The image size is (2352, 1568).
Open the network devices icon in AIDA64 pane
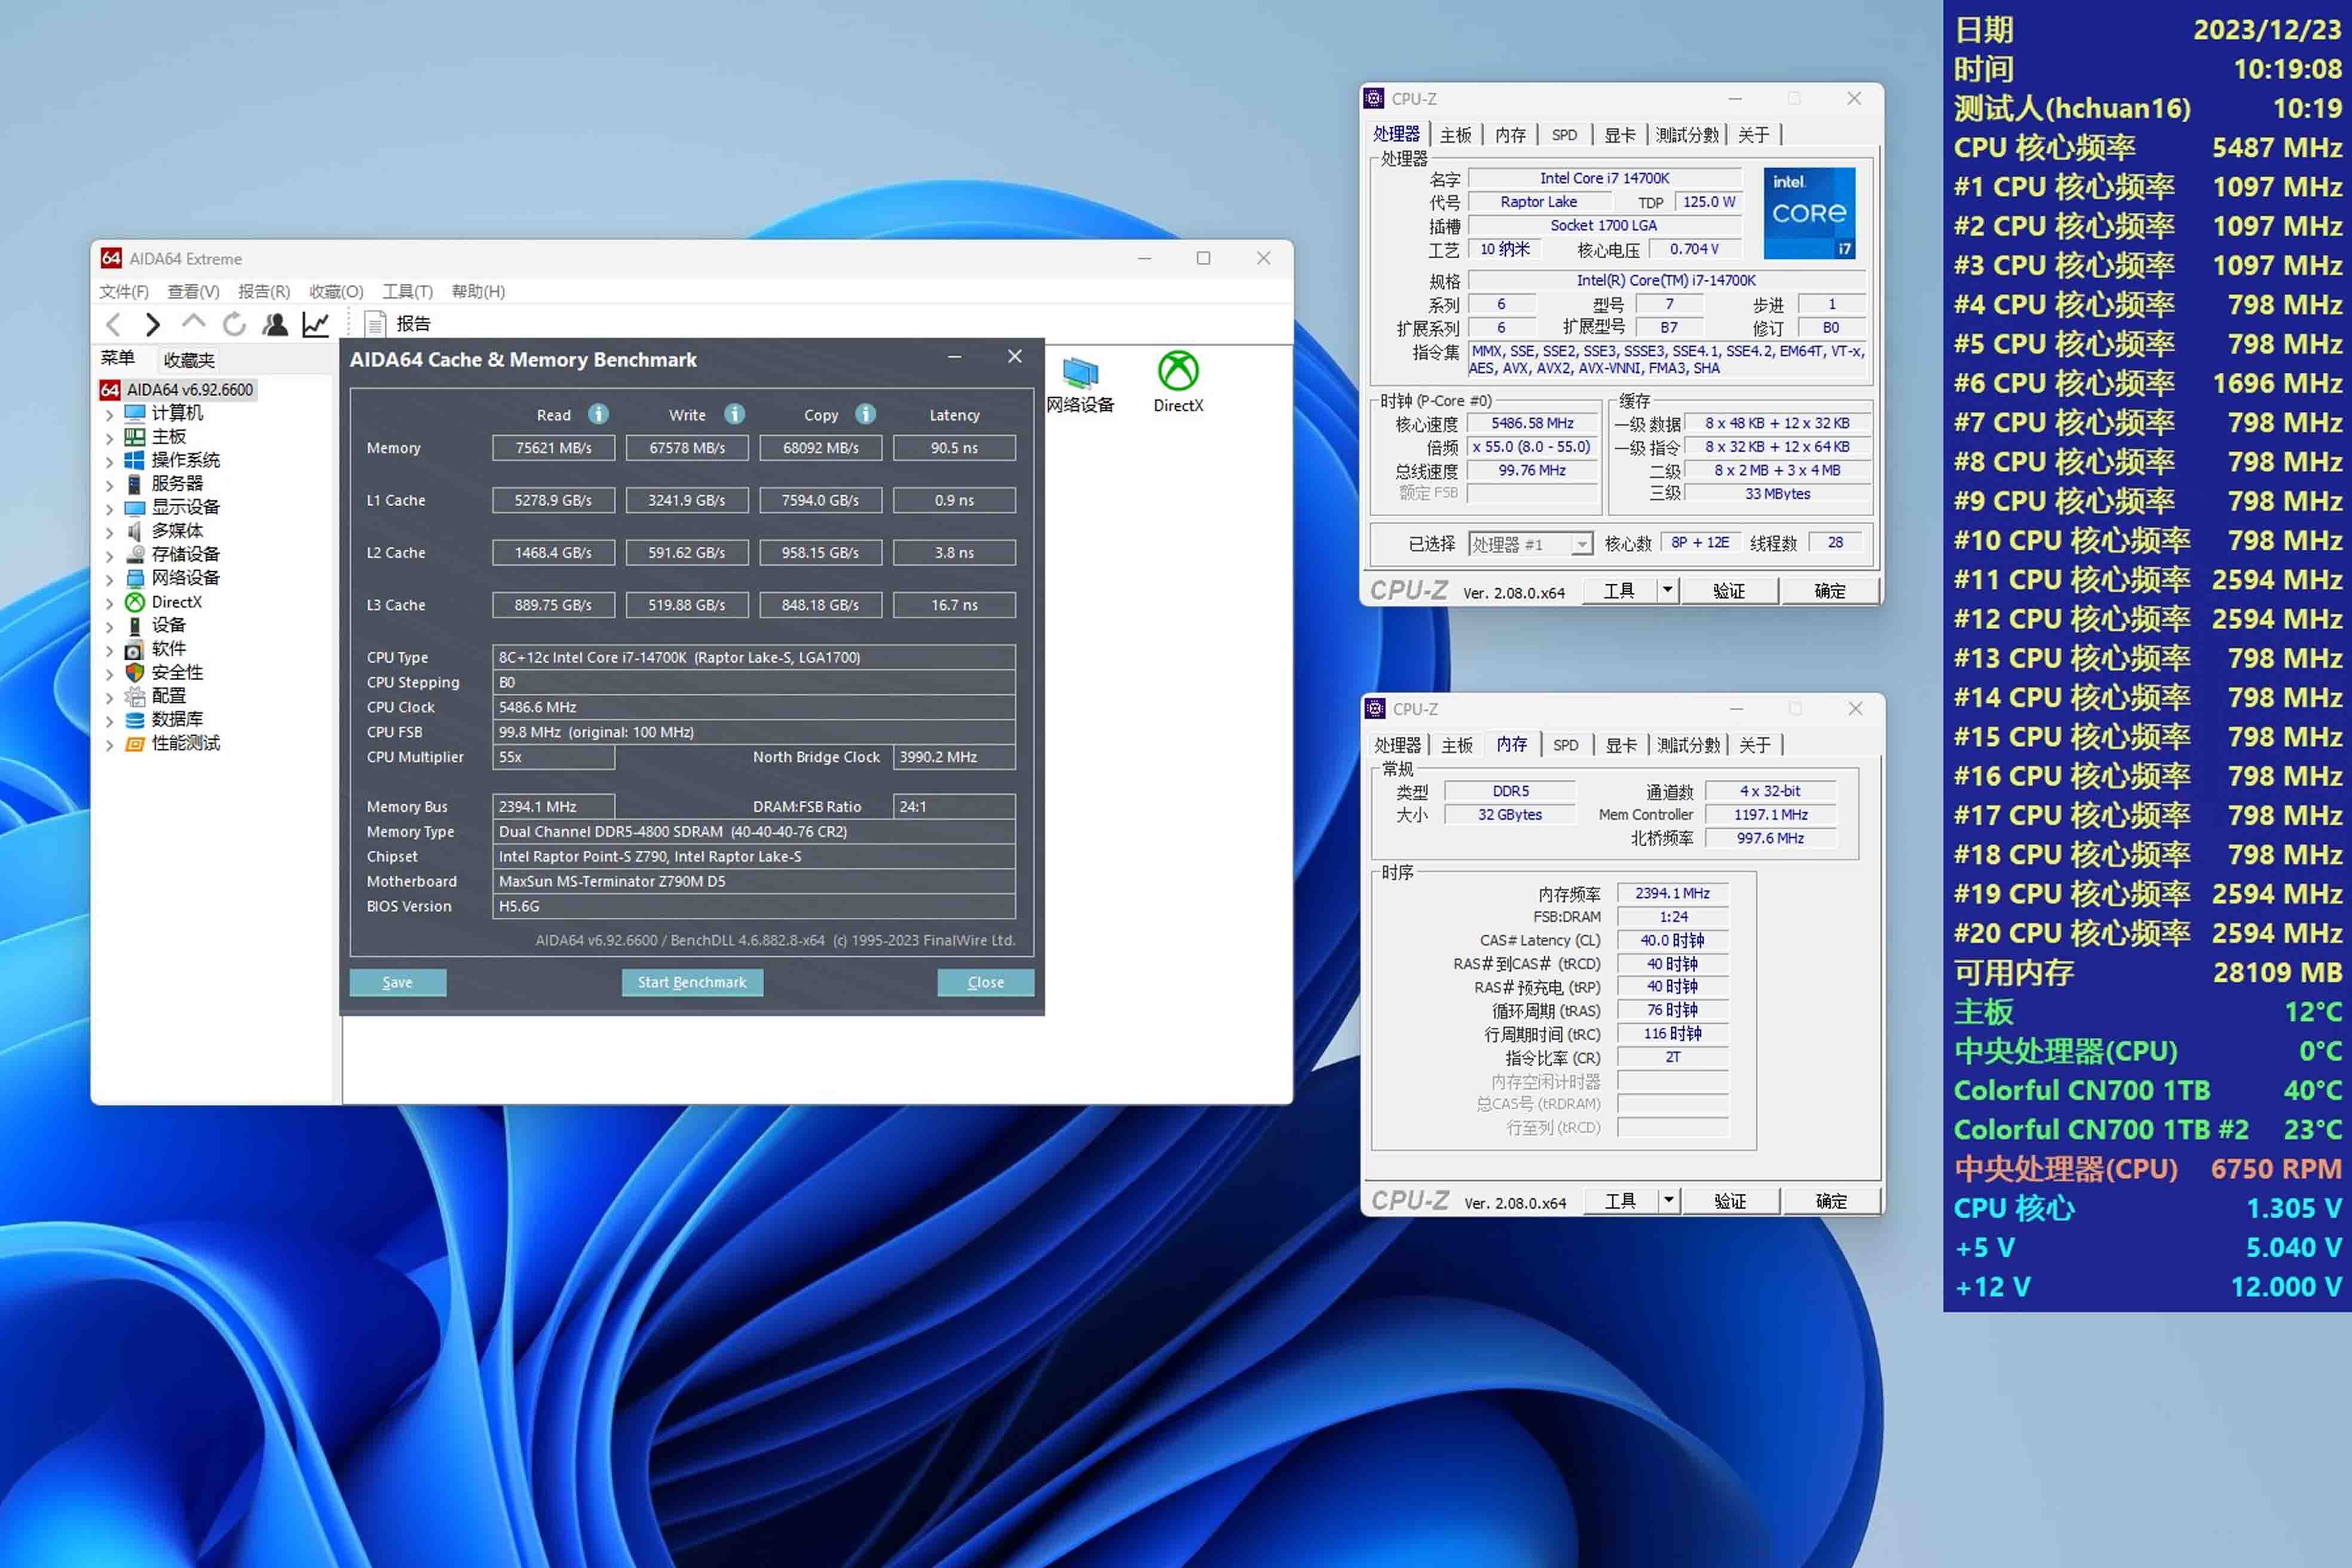click(x=1080, y=372)
